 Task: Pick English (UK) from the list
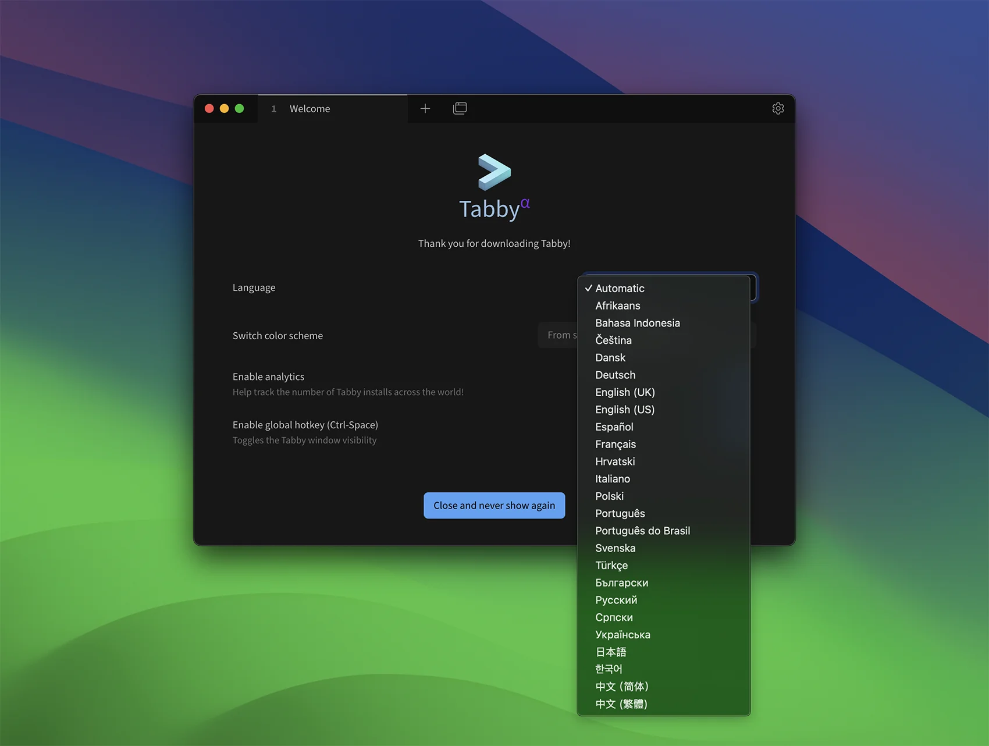click(x=664, y=392)
